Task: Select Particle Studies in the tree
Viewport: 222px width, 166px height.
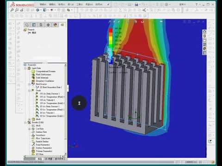Action: pos(42,142)
